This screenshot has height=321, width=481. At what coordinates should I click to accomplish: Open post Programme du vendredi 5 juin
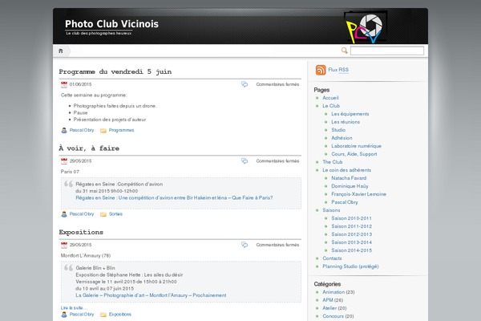[x=115, y=71]
